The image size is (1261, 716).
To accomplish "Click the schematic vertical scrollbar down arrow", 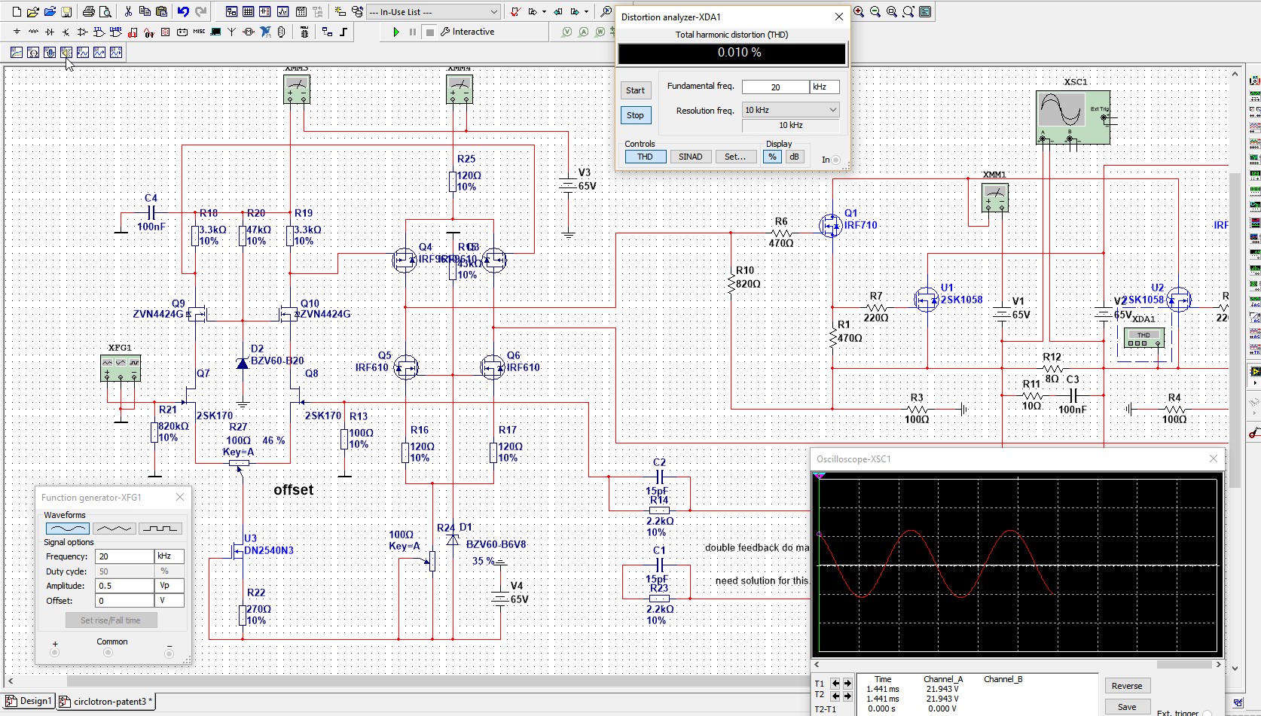I will tap(1235, 668).
